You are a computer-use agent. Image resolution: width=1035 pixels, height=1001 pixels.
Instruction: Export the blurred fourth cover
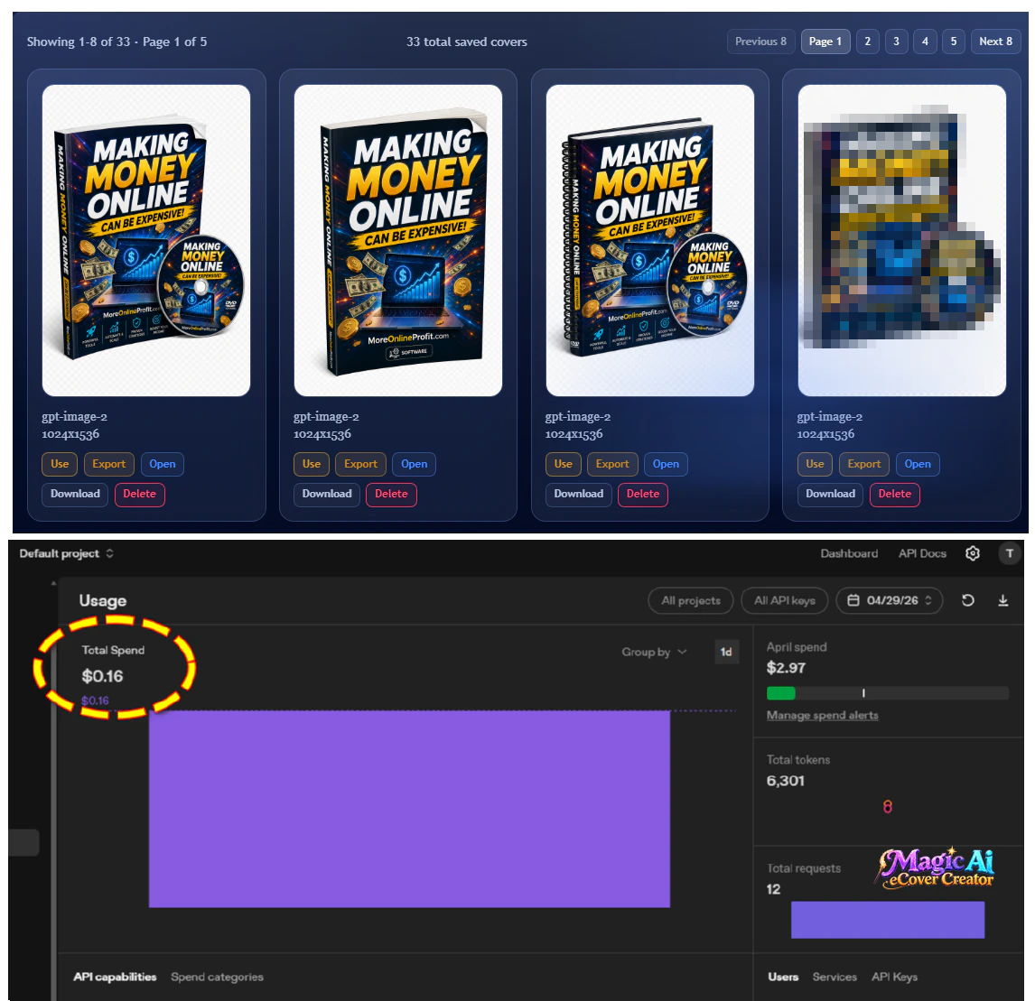(x=864, y=464)
